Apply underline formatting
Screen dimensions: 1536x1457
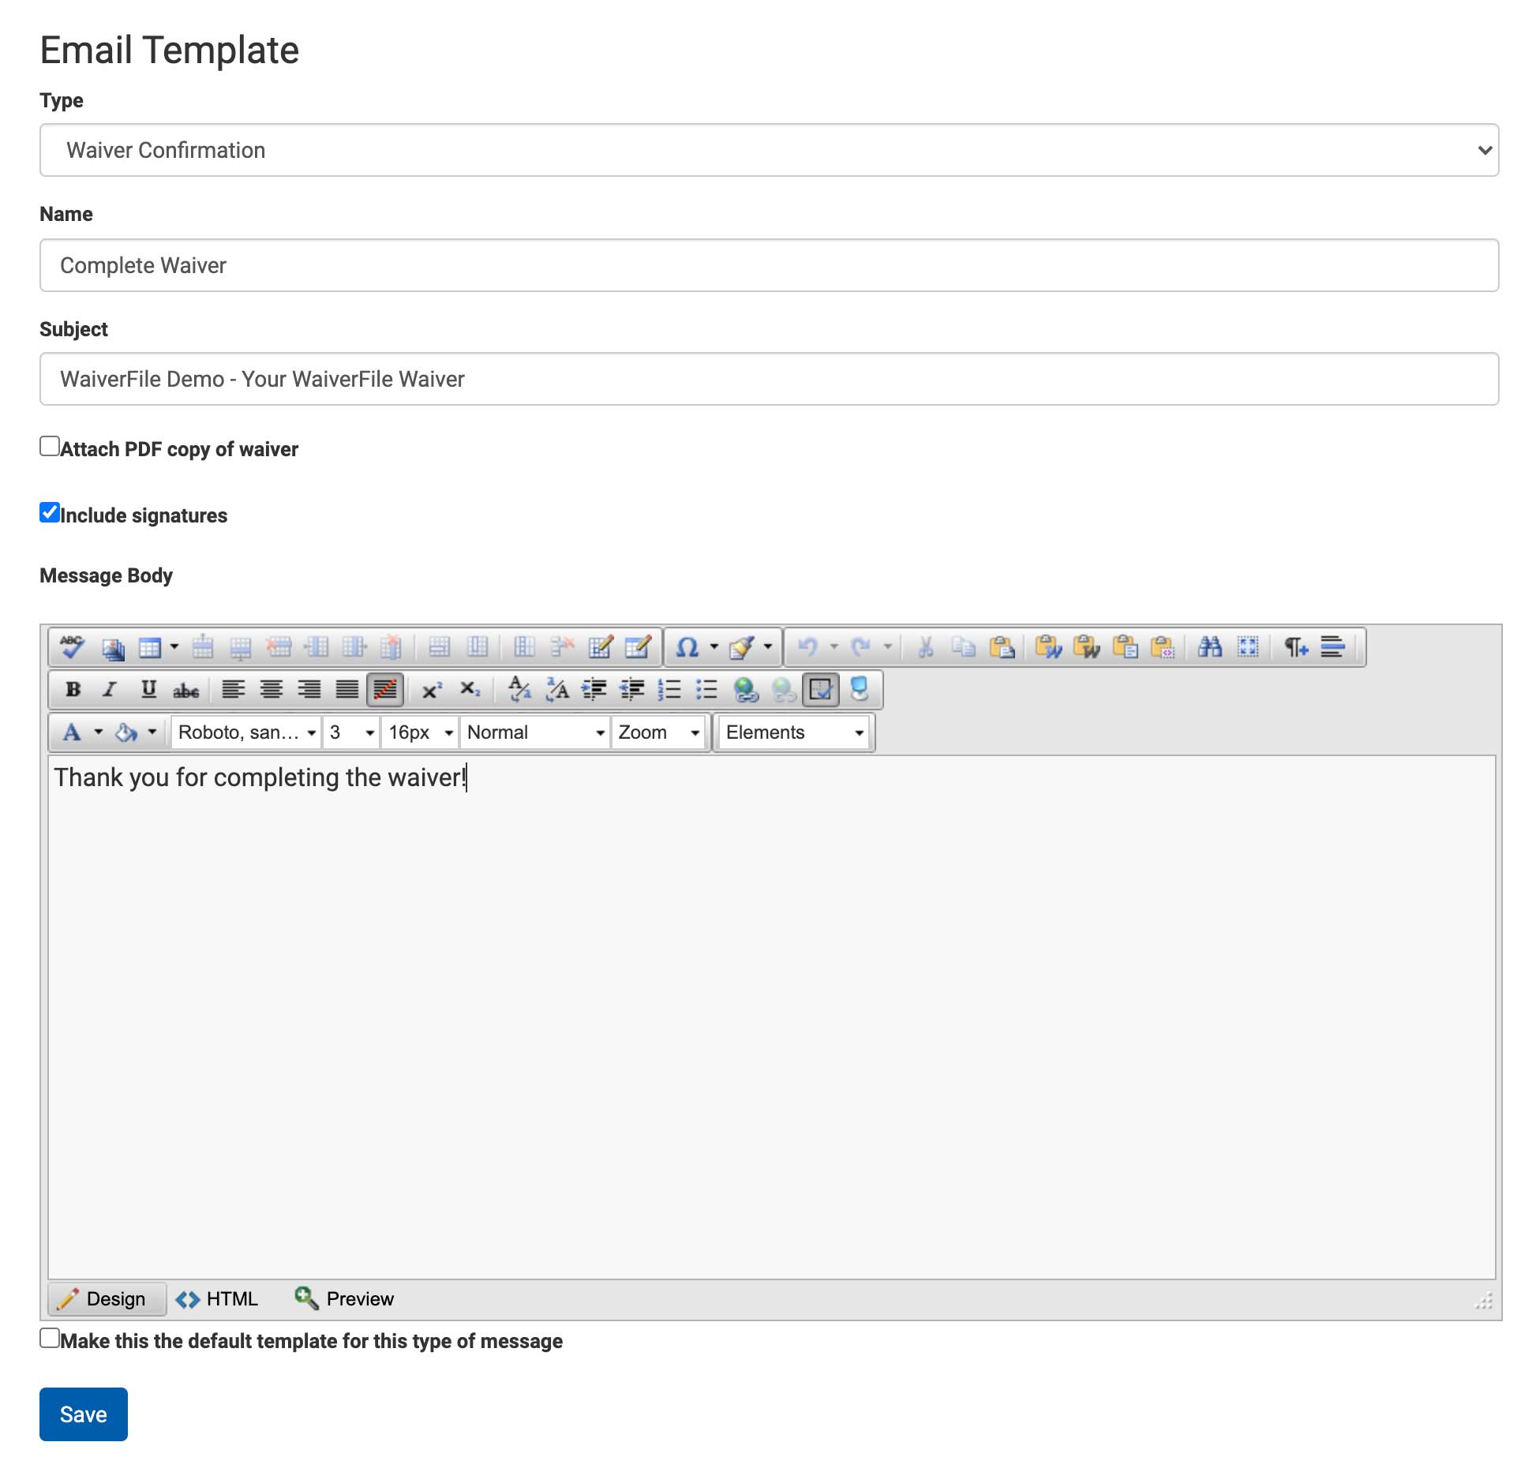pos(148,690)
